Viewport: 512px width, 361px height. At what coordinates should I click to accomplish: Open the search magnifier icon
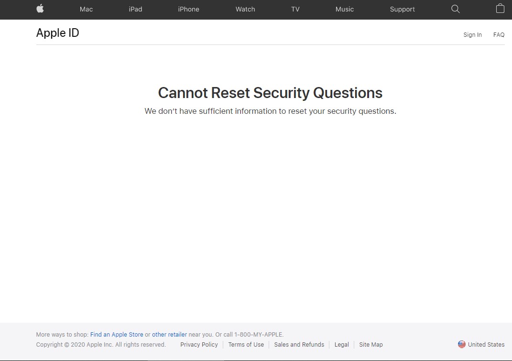point(456,9)
